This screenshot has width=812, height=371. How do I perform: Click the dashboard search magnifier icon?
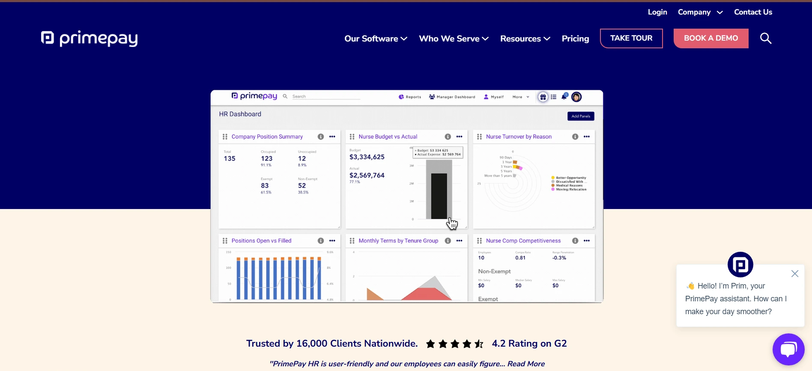(x=285, y=97)
